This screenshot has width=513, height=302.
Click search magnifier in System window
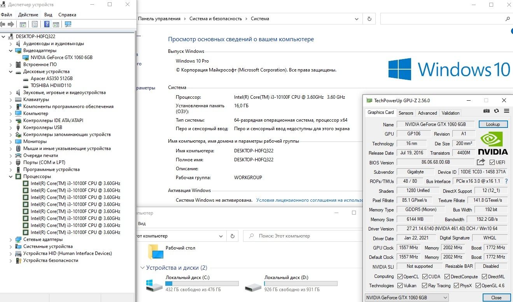[508, 19]
